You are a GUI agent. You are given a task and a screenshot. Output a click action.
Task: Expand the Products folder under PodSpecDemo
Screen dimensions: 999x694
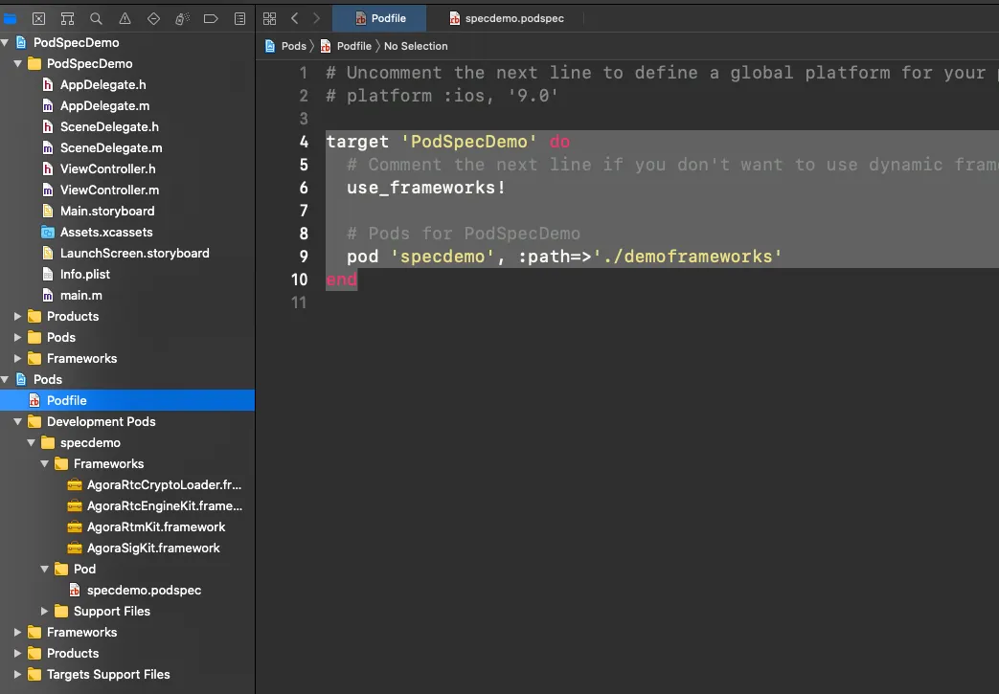[18, 316]
